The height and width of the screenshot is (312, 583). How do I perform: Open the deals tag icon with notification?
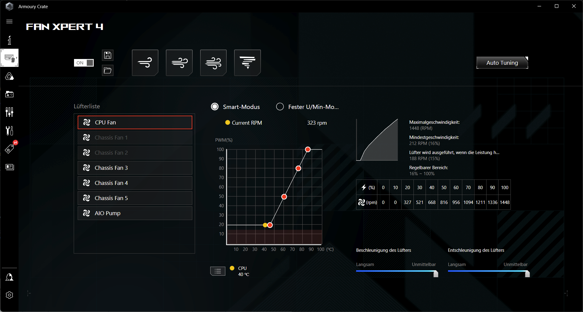tap(9, 149)
